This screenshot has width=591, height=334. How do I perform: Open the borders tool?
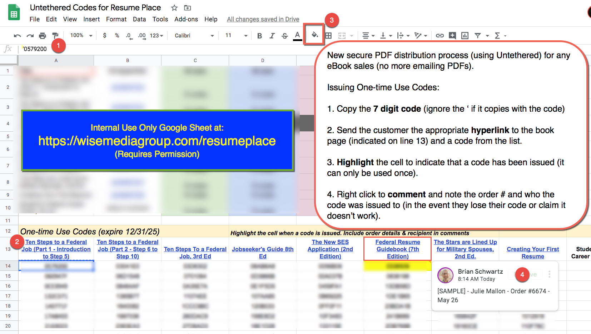point(328,36)
